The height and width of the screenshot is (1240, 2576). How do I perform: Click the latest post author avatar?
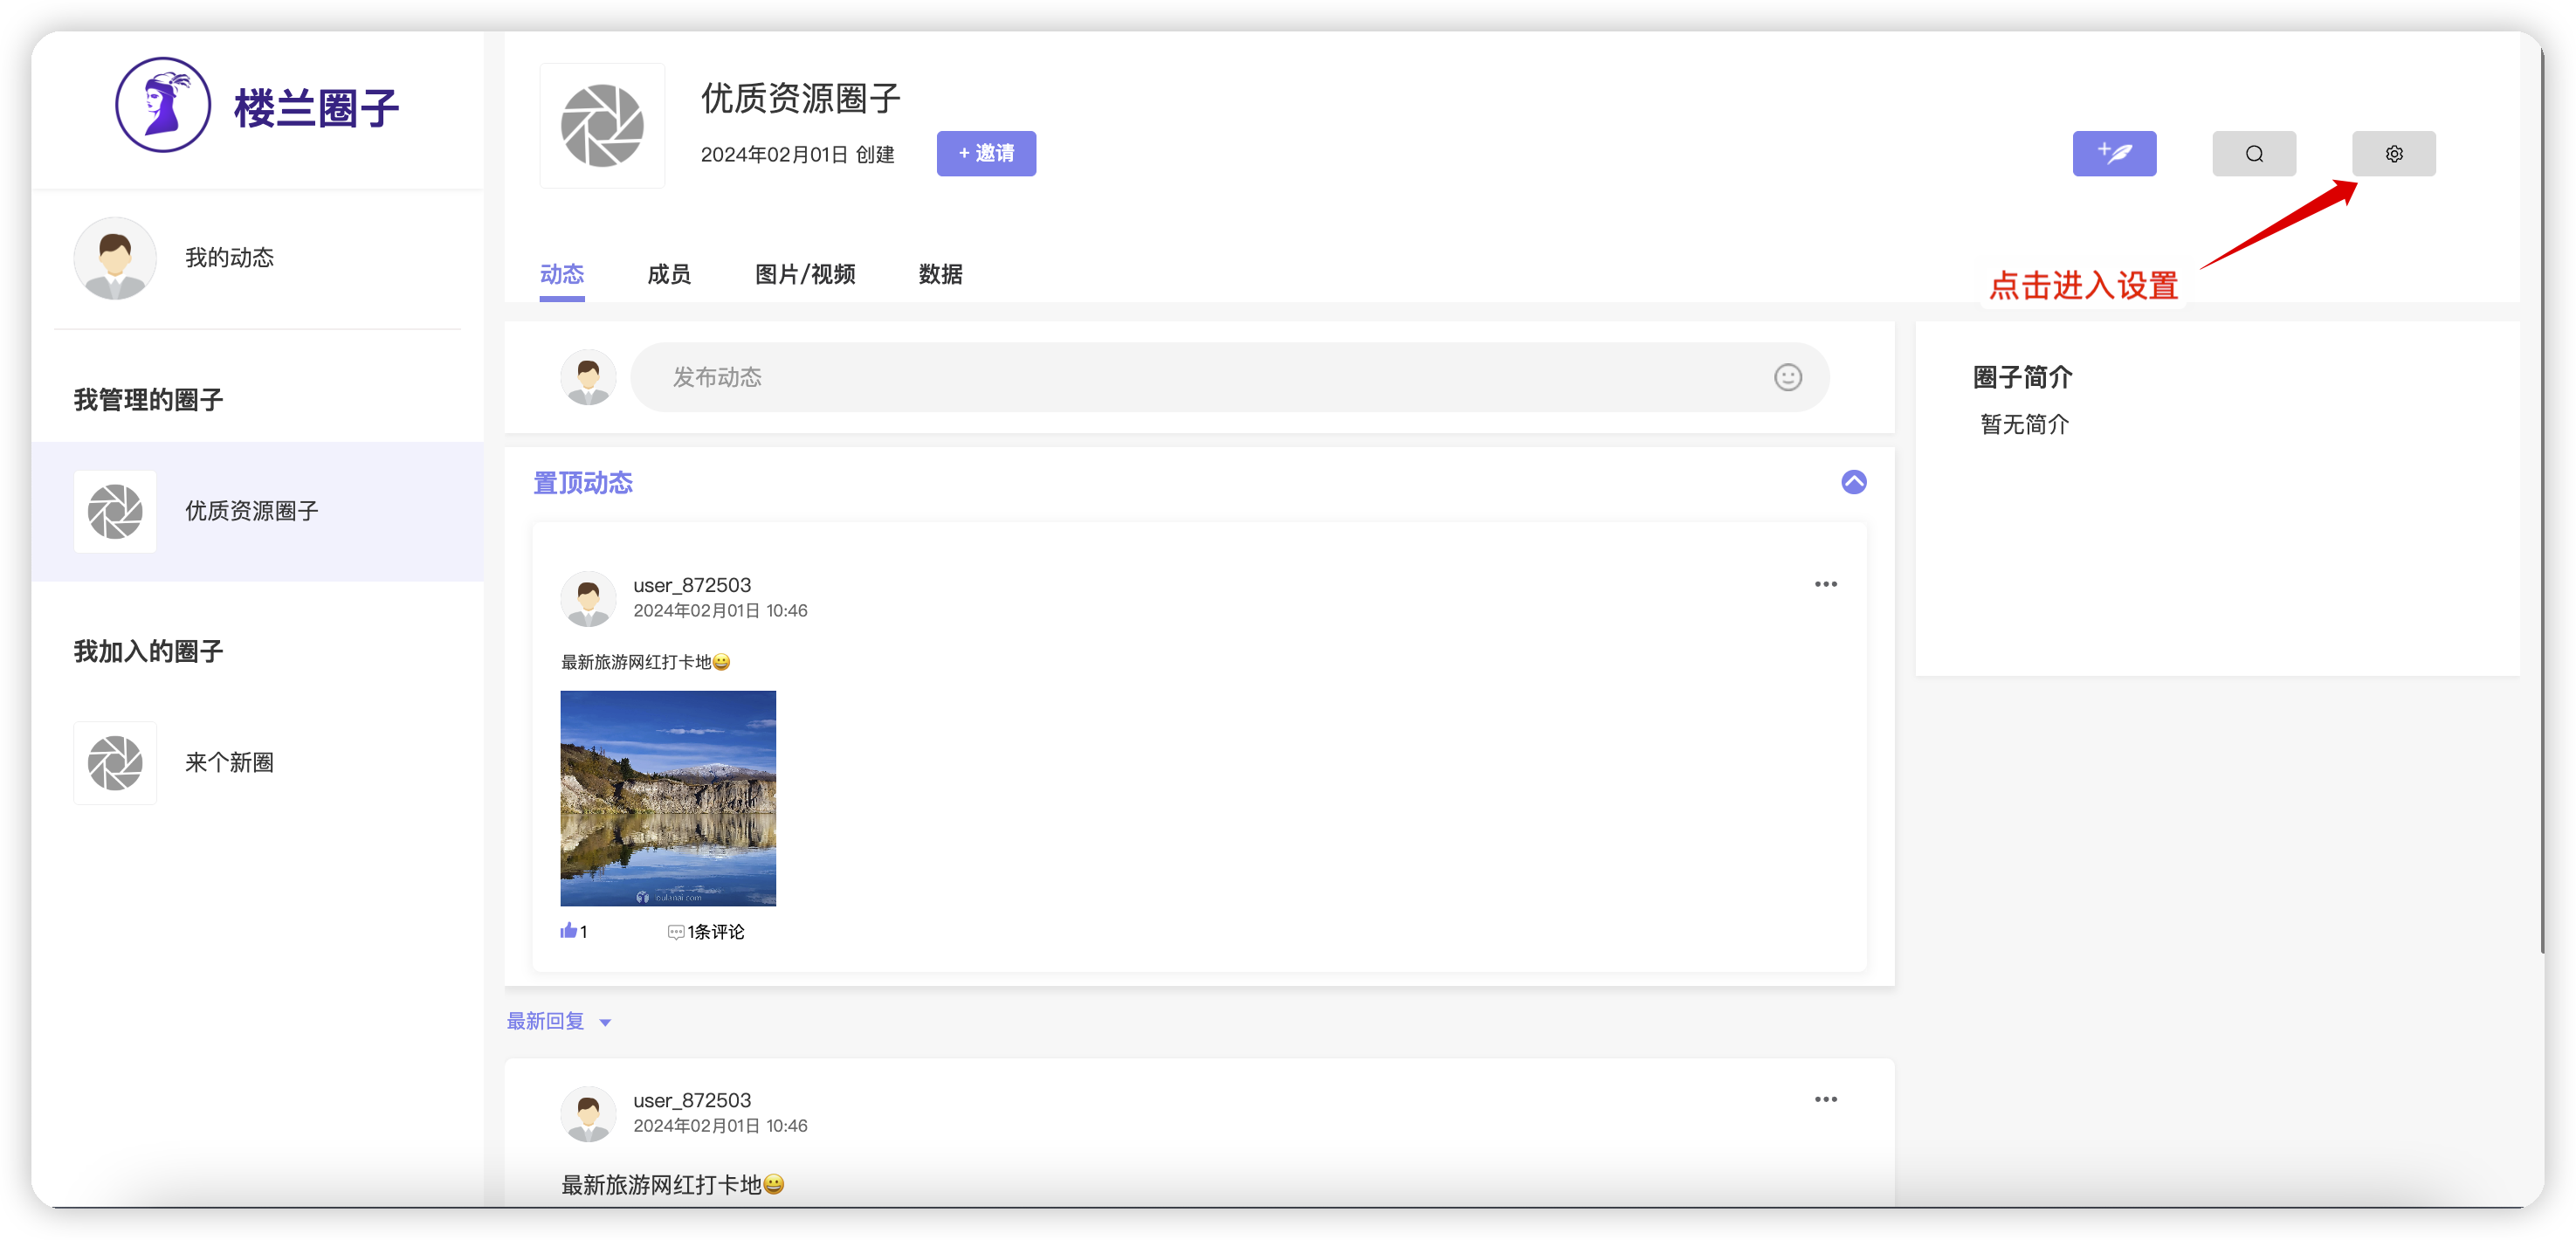588,1113
